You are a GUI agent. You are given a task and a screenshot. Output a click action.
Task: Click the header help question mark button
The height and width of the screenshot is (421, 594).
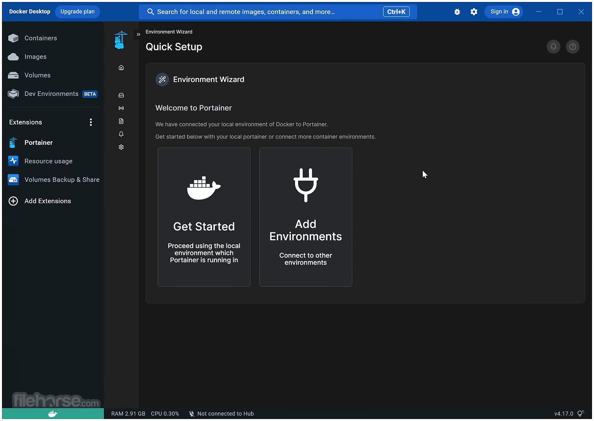[572, 47]
